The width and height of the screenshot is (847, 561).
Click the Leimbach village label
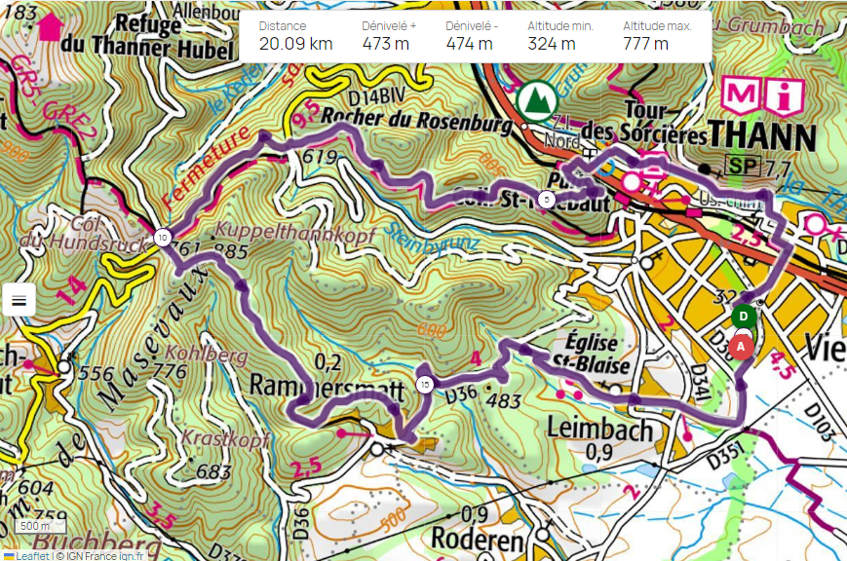tap(600, 430)
